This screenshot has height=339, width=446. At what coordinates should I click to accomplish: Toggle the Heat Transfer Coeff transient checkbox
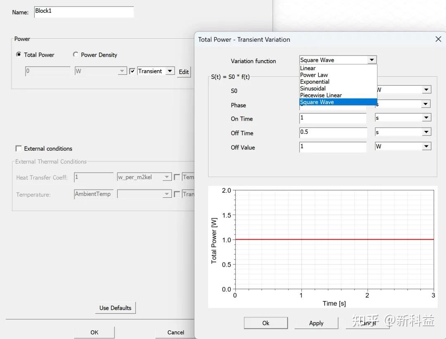click(x=177, y=177)
